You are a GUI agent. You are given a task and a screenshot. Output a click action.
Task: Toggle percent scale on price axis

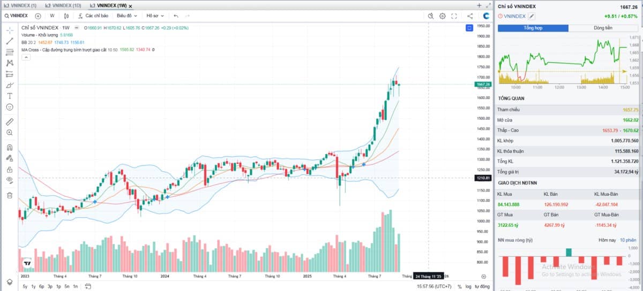coord(459,287)
